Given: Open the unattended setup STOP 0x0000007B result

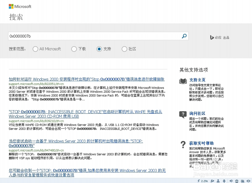Looking at the screenshot, I should [x=87, y=173].
